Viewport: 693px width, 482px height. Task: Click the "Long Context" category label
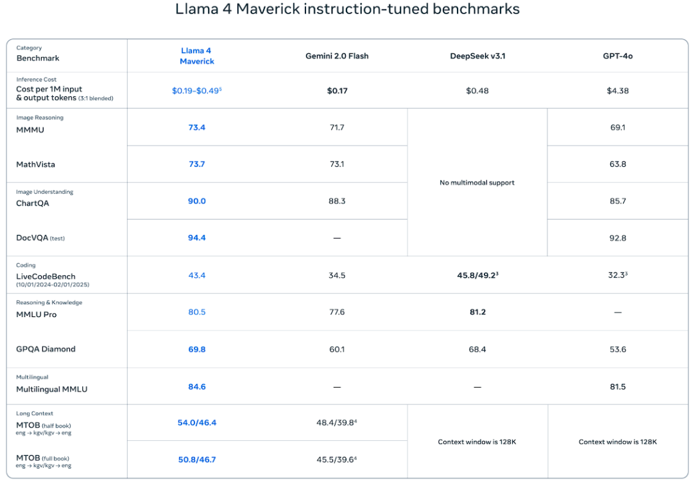35,413
